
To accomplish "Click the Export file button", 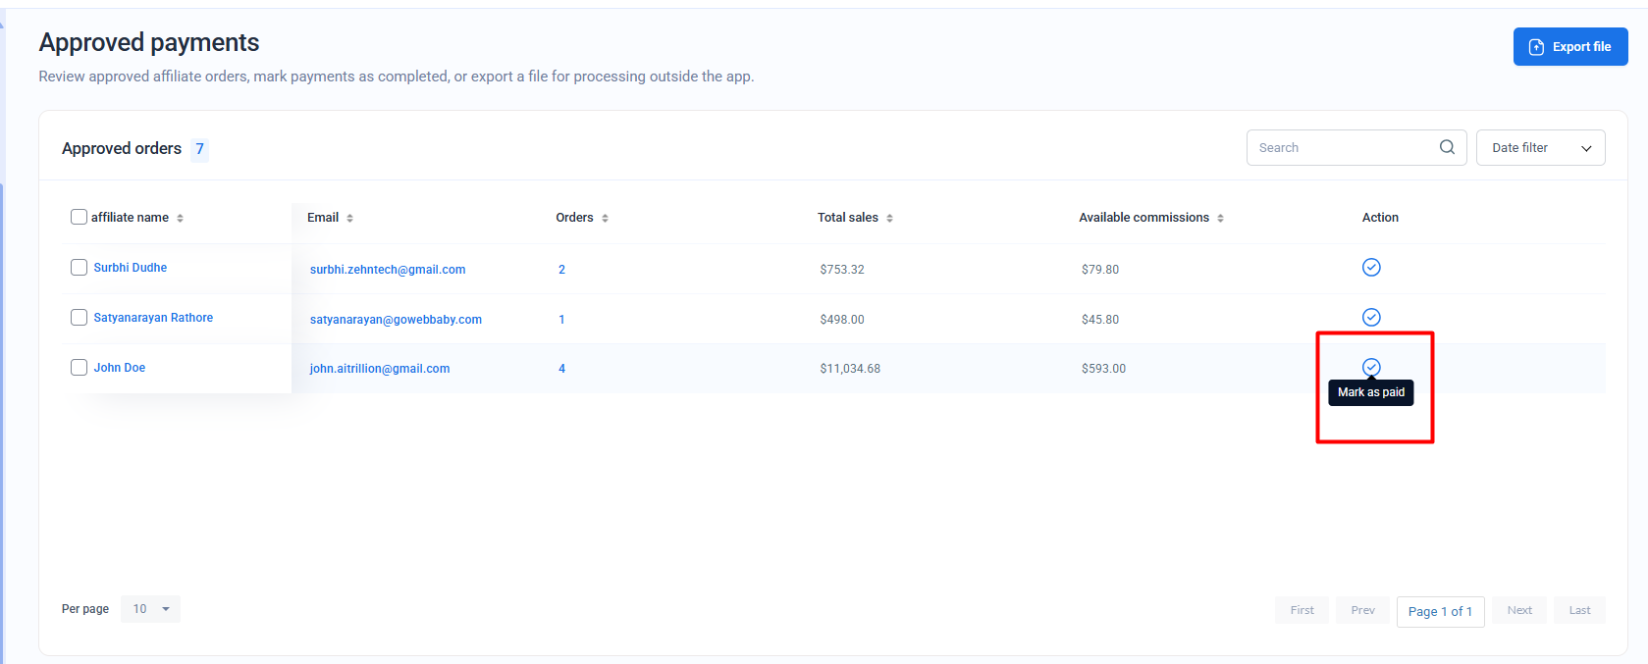I will click(1569, 47).
